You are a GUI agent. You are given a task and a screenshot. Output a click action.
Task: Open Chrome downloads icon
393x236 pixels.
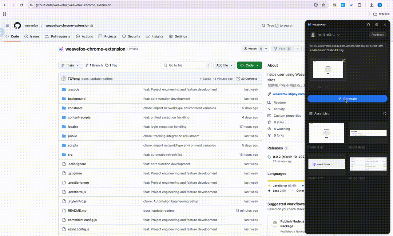372,5
